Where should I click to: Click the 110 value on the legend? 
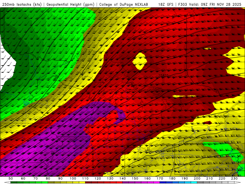85,178
